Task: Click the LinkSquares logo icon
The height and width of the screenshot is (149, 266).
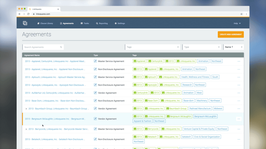Action: pos(25,23)
